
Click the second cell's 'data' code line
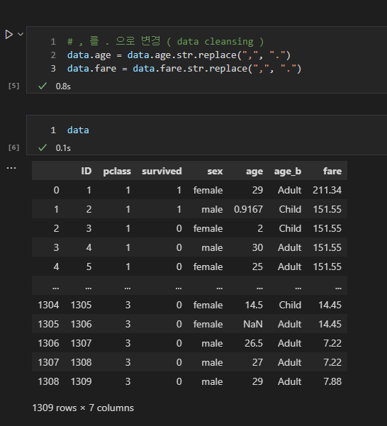click(x=78, y=130)
